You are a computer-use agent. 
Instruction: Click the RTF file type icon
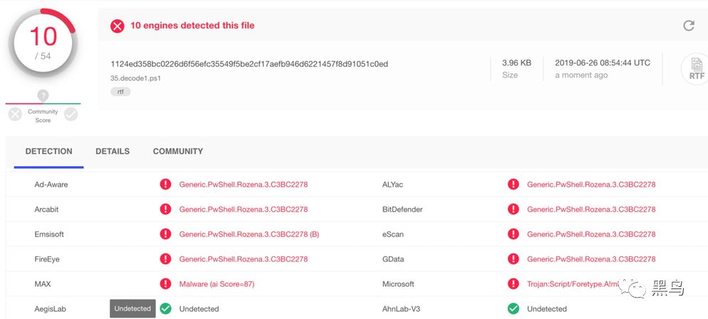coord(696,69)
